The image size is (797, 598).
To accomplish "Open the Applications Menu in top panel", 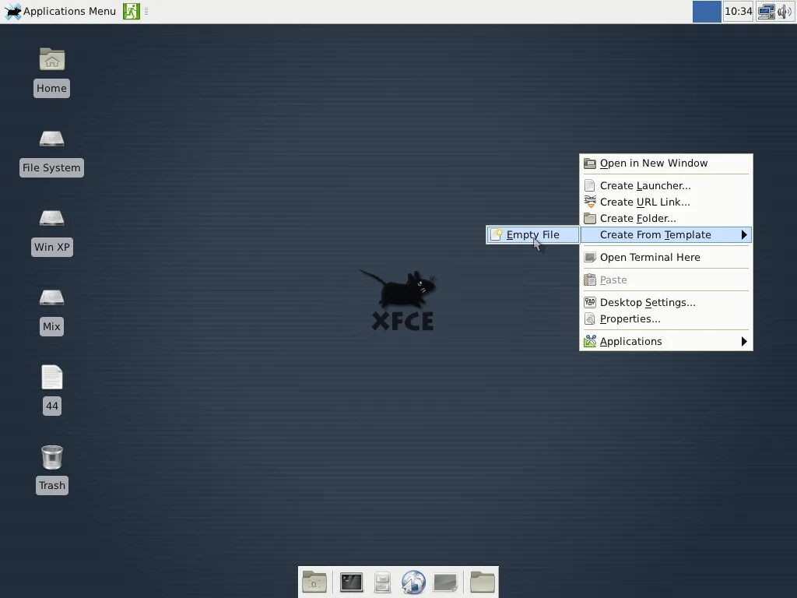I will (x=60, y=11).
